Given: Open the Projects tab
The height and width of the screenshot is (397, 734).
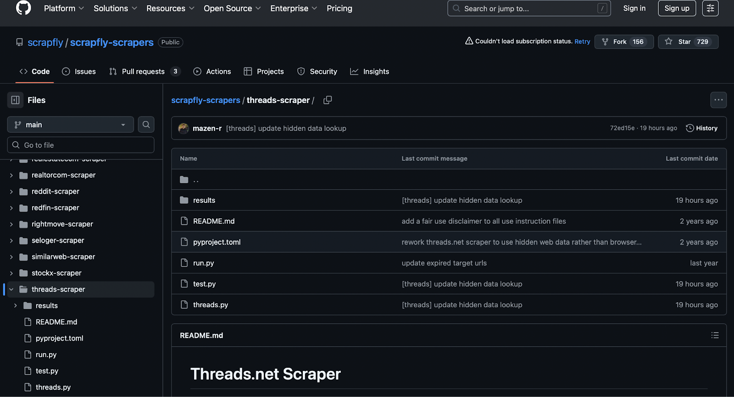Looking at the screenshot, I should click(264, 71).
